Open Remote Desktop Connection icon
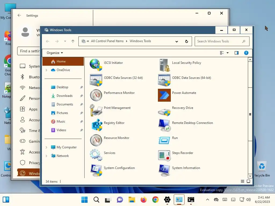275x206 pixels. [x=164, y=125]
